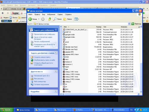Toggle the Папки folders pane
The image size is (149, 112).
pyautogui.click(x=68, y=19)
